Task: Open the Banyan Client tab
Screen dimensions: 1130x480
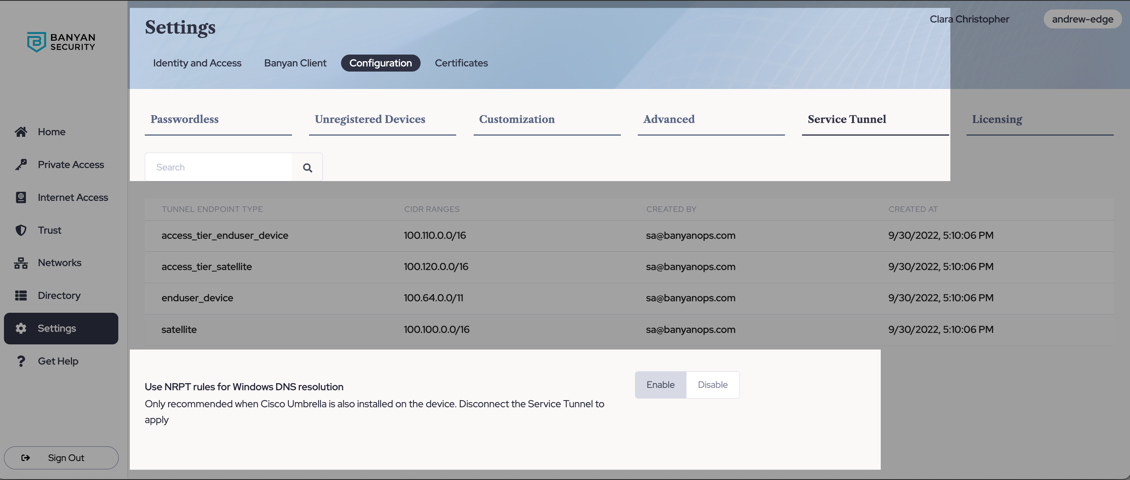Action: click(x=295, y=63)
